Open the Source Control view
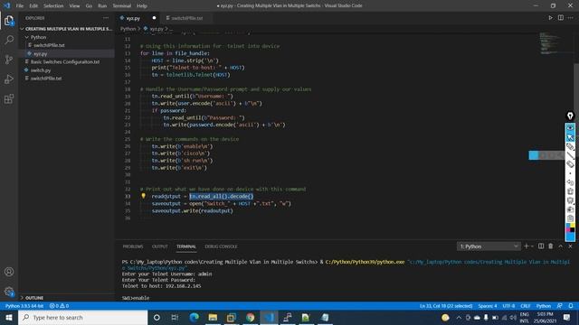Image resolution: width=579 pixels, height=325 pixels. 9,60
